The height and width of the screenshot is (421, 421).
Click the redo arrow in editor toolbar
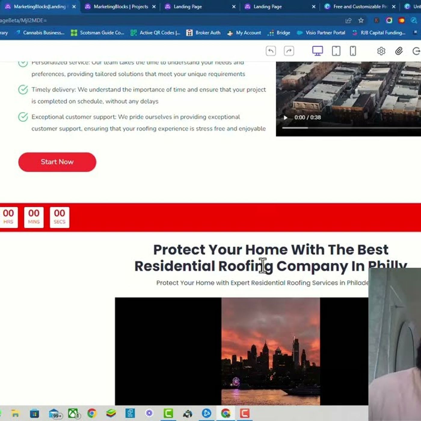pos(289,51)
